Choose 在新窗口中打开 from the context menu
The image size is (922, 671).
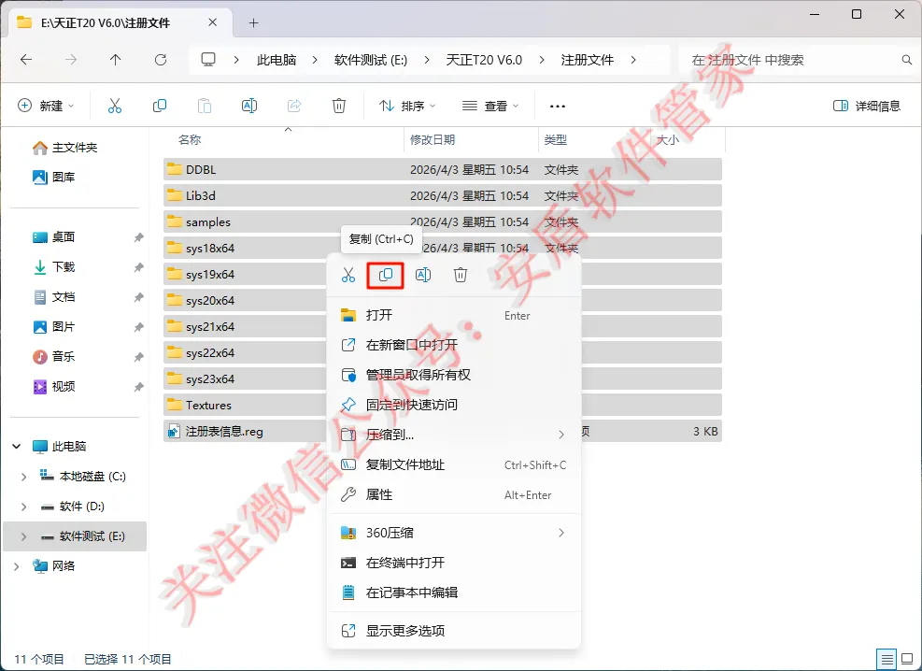[453, 345]
